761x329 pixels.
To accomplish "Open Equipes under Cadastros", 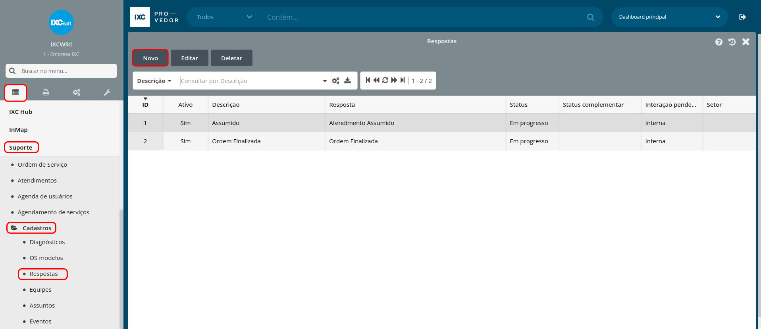I will coord(40,290).
